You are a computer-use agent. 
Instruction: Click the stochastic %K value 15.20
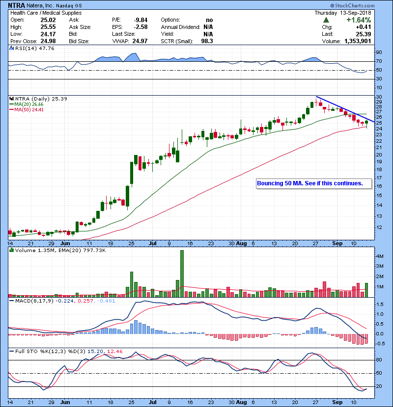click(95, 352)
